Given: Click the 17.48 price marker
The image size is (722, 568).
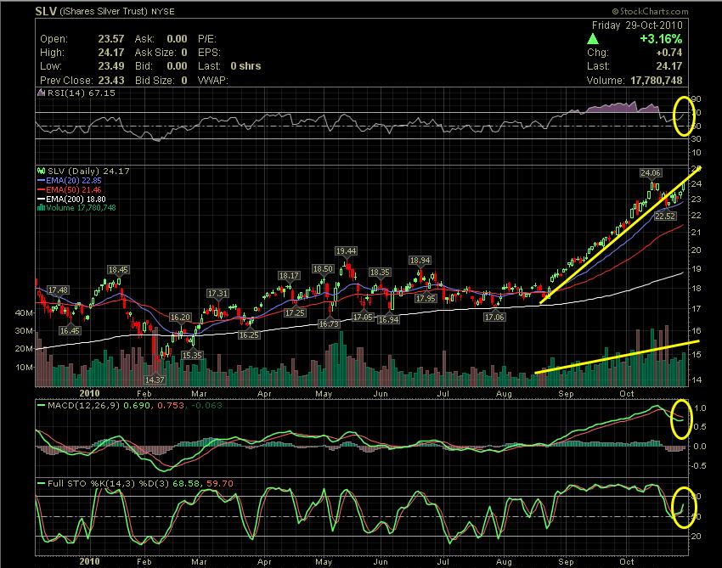Looking at the screenshot, I should [58, 290].
